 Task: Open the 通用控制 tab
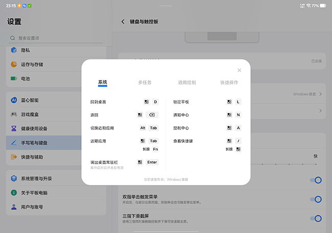pyautogui.click(x=186, y=82)
